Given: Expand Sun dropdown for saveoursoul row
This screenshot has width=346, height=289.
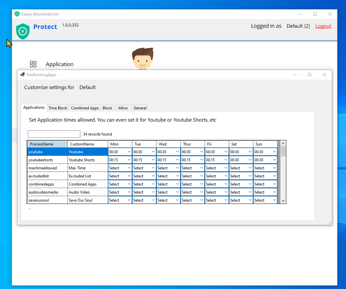Looking at the screenshot, I should click(274, 200).
